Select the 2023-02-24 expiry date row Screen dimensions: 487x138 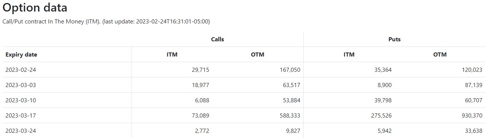click(x=244, y=70)
